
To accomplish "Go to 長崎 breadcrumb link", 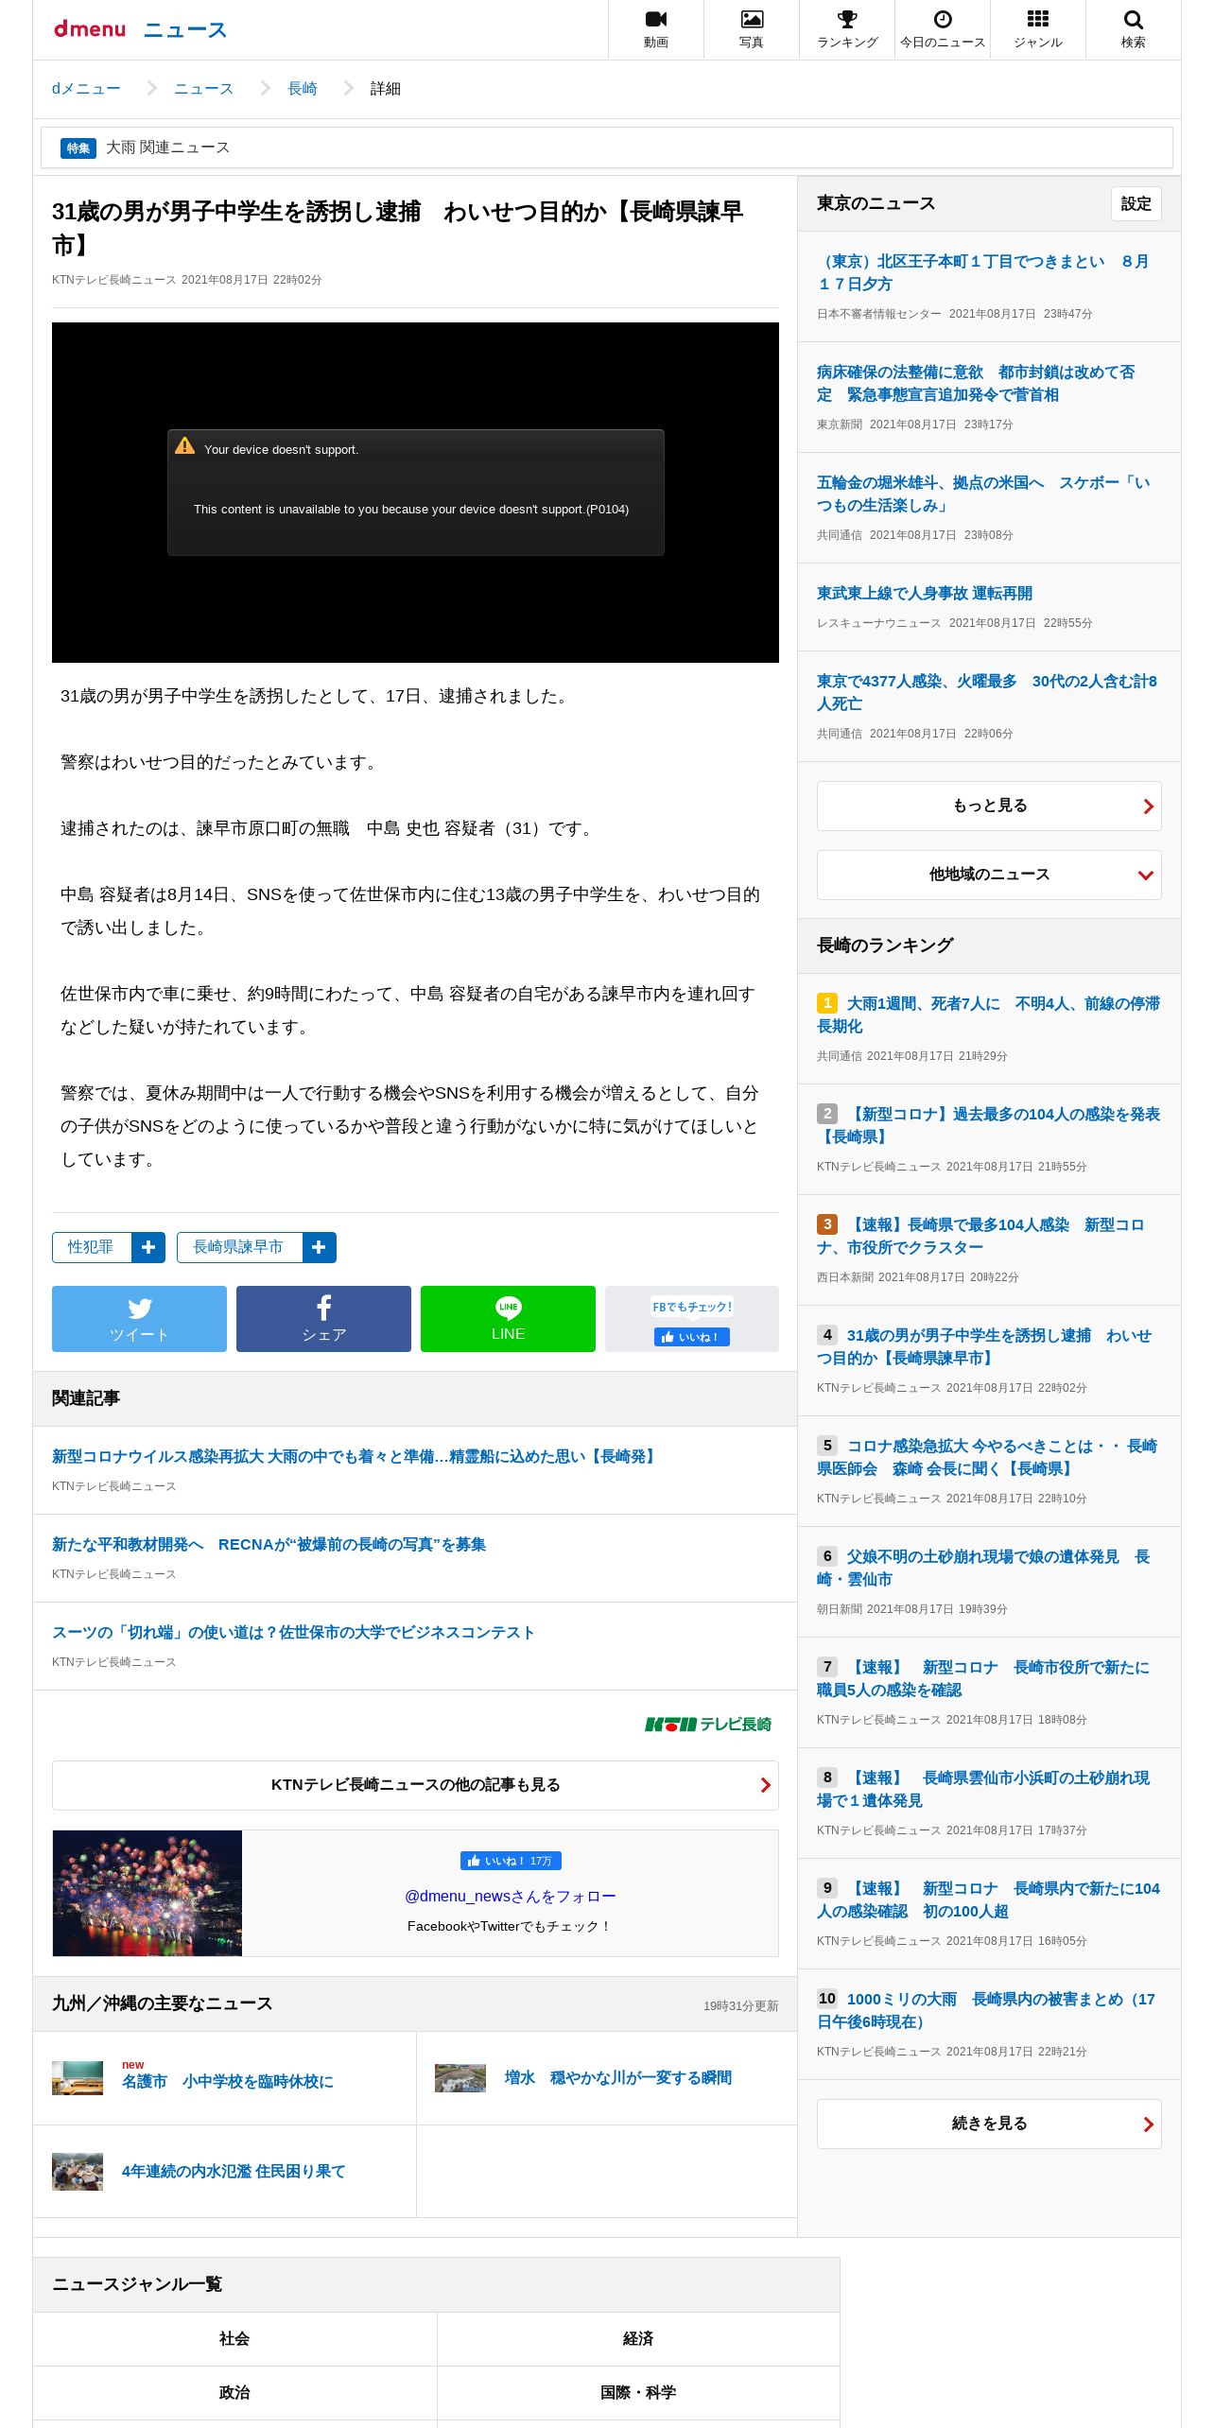I will pos(303,88).
